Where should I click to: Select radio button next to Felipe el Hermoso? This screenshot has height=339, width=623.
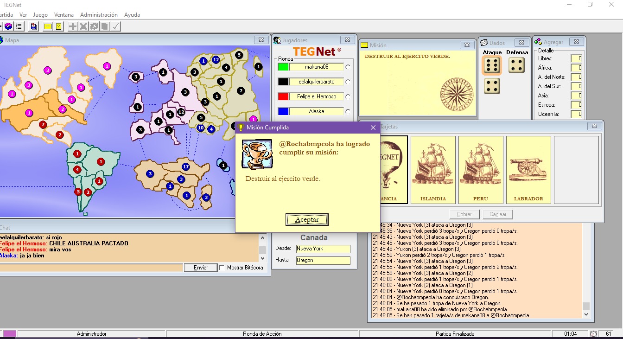tap(348, 96)
